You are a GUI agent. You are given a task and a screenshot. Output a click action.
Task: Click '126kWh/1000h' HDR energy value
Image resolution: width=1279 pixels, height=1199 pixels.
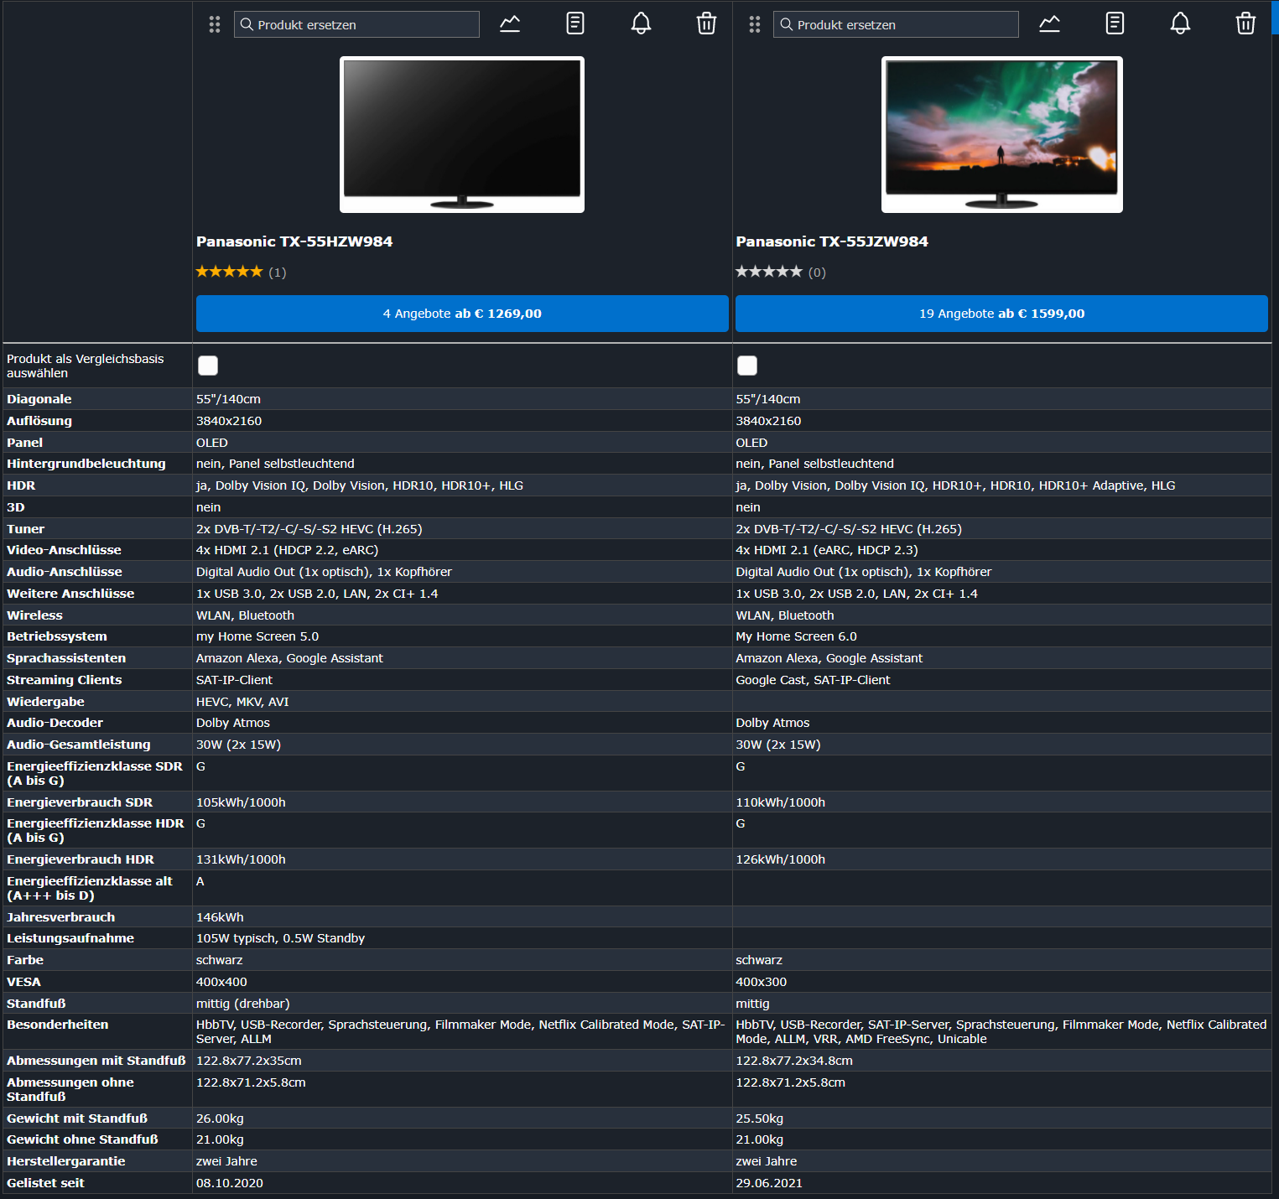pos(780,859)
